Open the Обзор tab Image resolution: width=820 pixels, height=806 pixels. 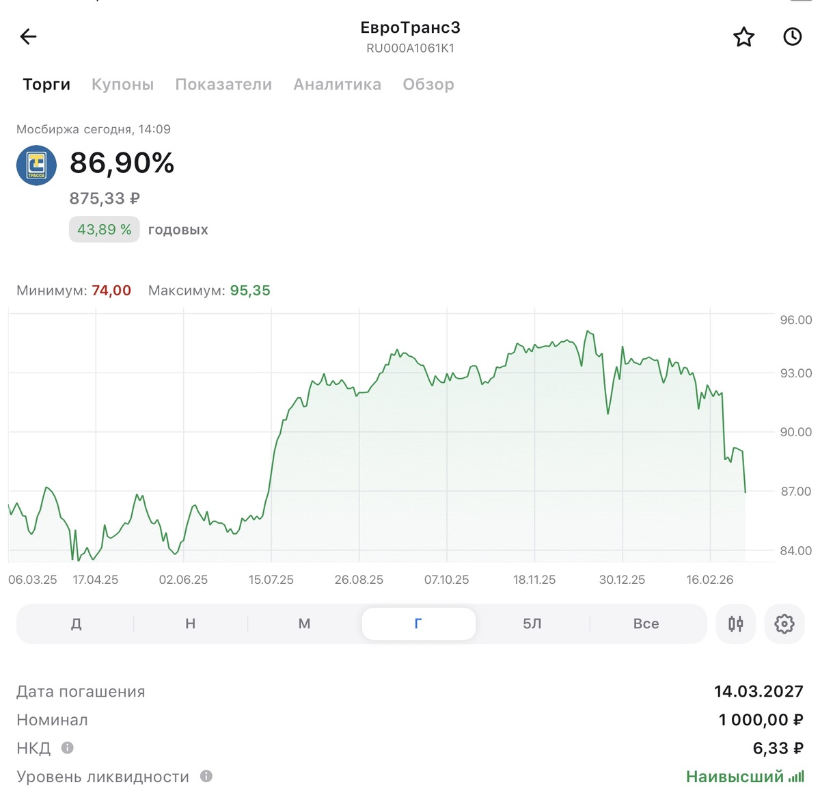pos(428,84)
